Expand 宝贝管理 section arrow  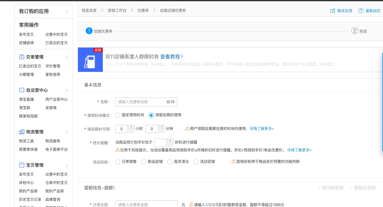67,165
